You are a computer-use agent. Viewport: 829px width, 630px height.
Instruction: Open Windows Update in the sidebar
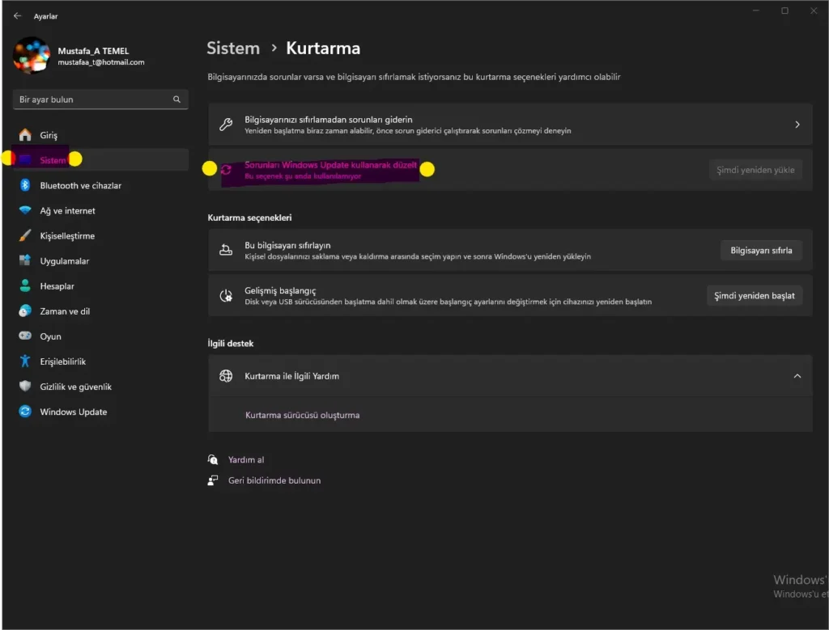[x=100, y=412]
